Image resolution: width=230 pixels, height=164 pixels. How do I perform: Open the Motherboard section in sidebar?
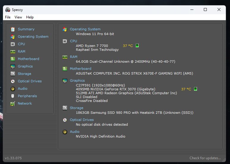point(29,59)
